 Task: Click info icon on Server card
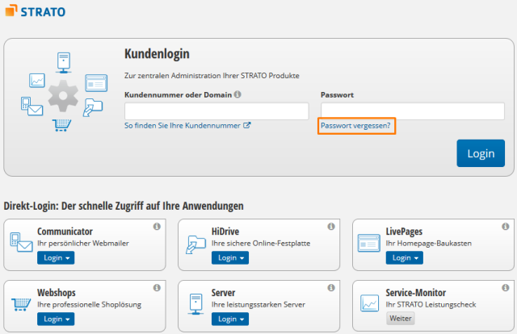(x=331, y=287)
